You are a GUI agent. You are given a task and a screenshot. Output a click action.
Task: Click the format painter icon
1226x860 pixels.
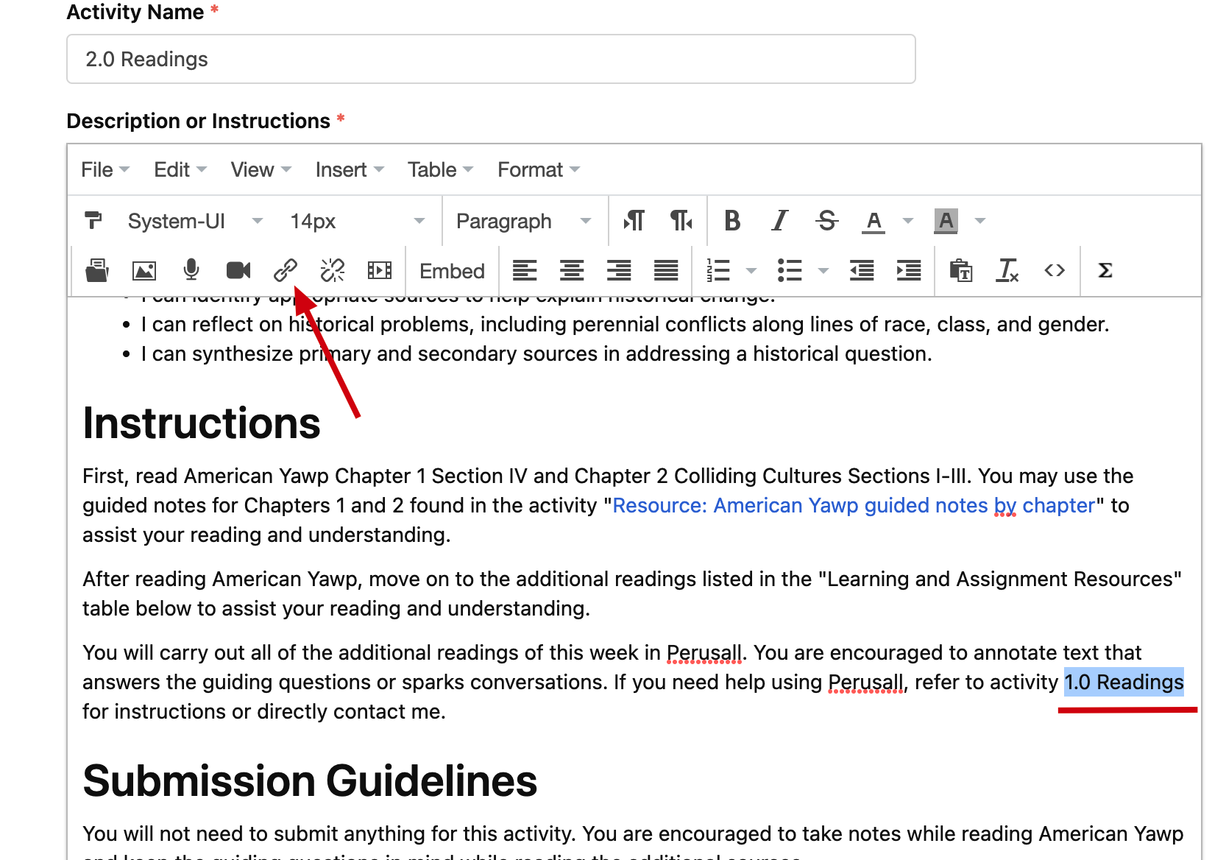(x=93, y=220)
